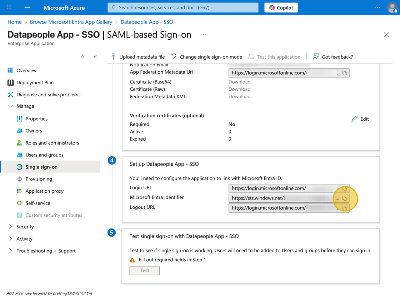
Task: Copy the Login URL value
Action: (x=345, y=188)
